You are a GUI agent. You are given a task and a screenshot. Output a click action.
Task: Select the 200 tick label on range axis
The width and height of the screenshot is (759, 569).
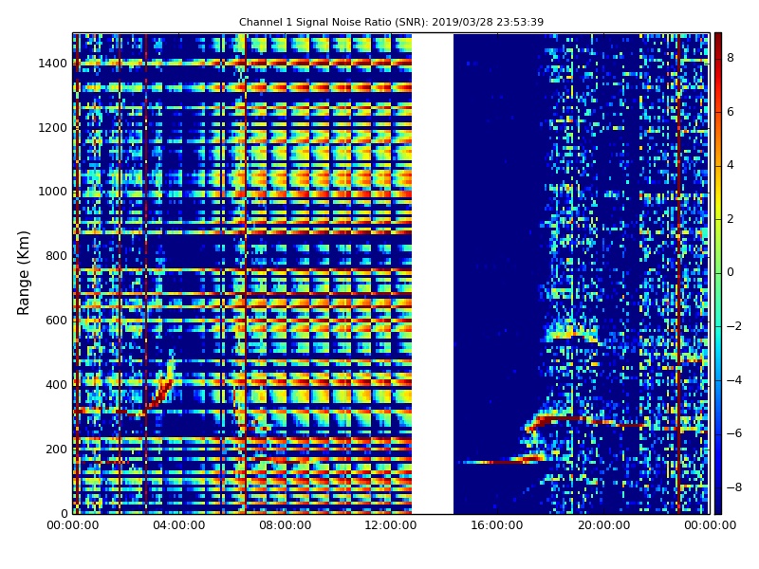click(56, 449)
